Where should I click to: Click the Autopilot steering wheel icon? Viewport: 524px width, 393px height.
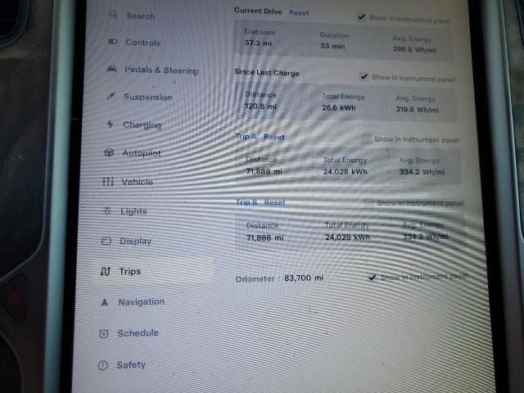click(109, 153)
